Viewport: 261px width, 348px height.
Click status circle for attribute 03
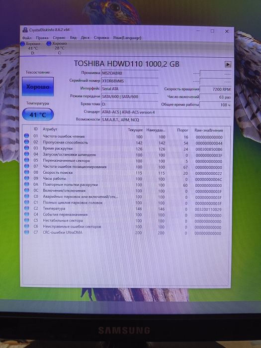[x=26, y=148]
